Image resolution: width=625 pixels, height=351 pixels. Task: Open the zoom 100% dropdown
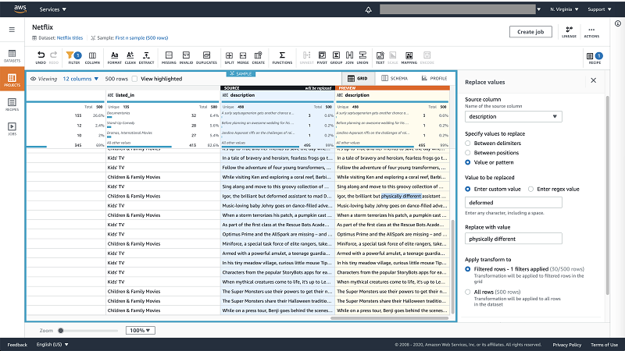[141, 330]
